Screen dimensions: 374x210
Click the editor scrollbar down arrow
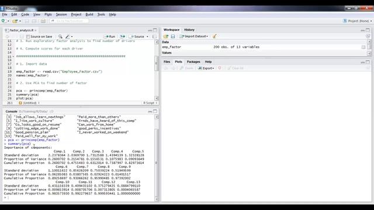coord(157,98)
